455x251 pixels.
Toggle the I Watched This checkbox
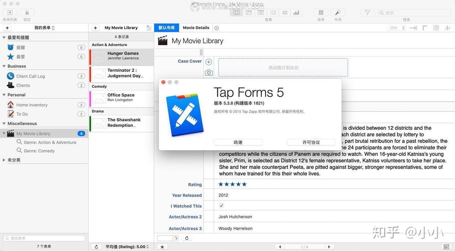pyautogui.click(x=221, y=206)
